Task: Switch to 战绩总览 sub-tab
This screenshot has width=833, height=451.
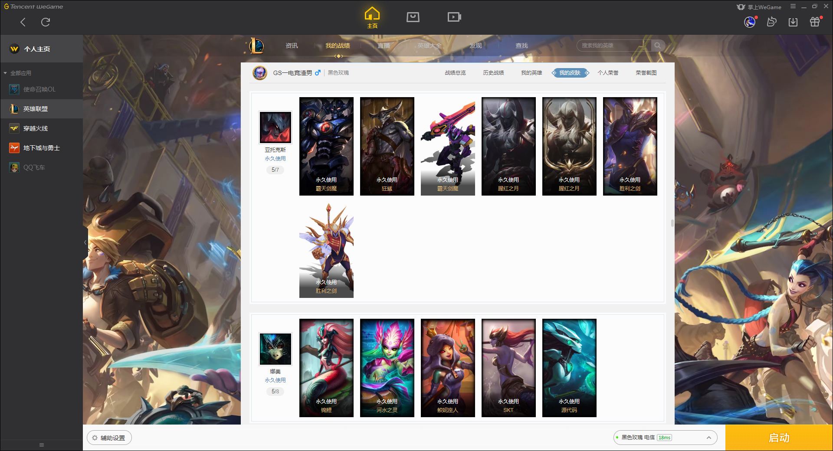Action: click(x=455, y=73)
